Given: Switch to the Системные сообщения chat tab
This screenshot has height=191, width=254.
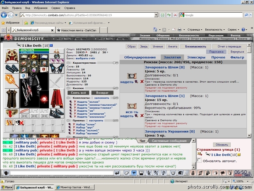Looking at the screenshot, I should tap(169, 141).
